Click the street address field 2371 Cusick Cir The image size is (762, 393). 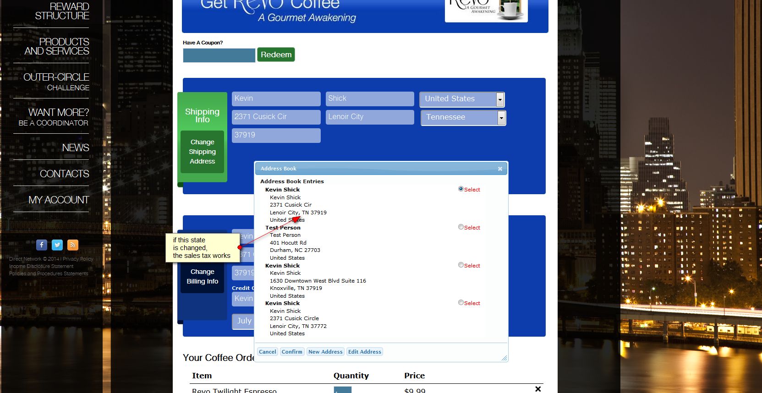pyautogui.click(x=276, y=117)
